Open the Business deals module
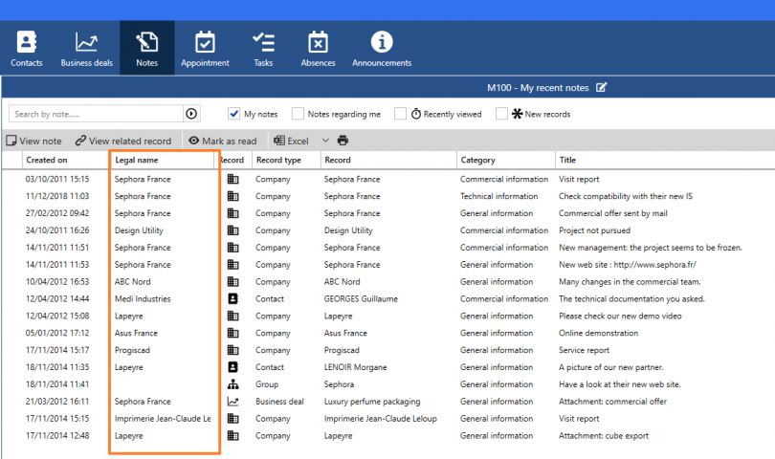The height and width of the screenshot is (459, 775). point(86,49)
